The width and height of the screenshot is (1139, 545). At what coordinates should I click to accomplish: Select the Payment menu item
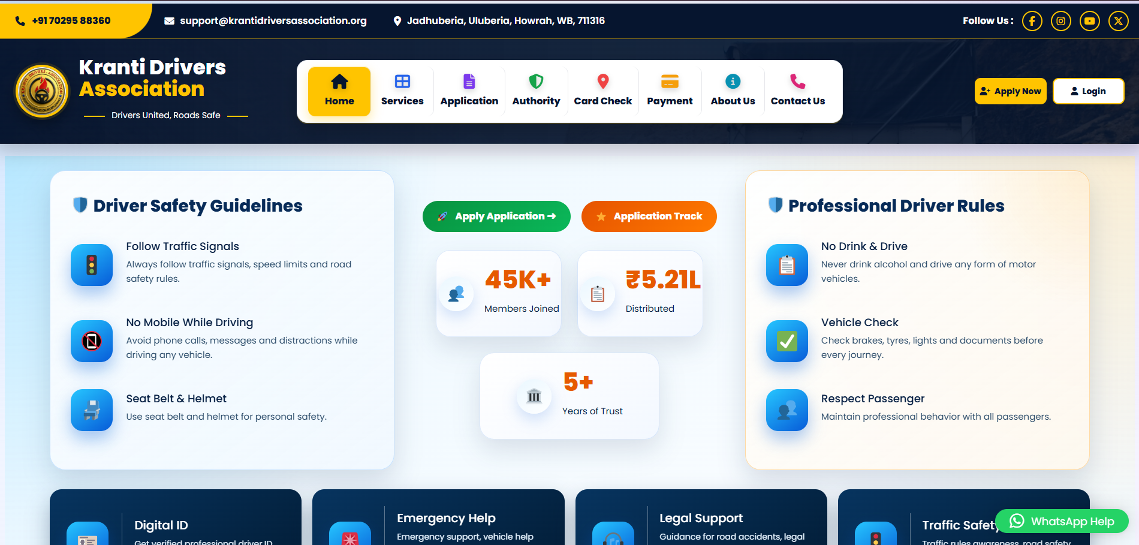pyautogui.click(x=670, y=91)
